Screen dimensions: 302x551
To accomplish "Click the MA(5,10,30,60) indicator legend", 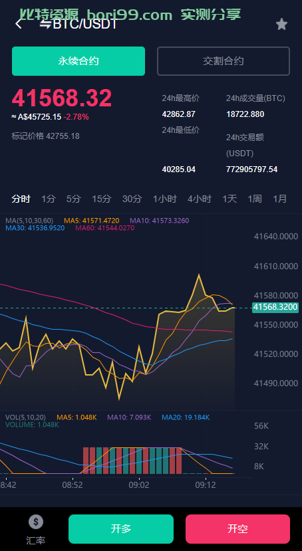I will [x=29, y=221].
